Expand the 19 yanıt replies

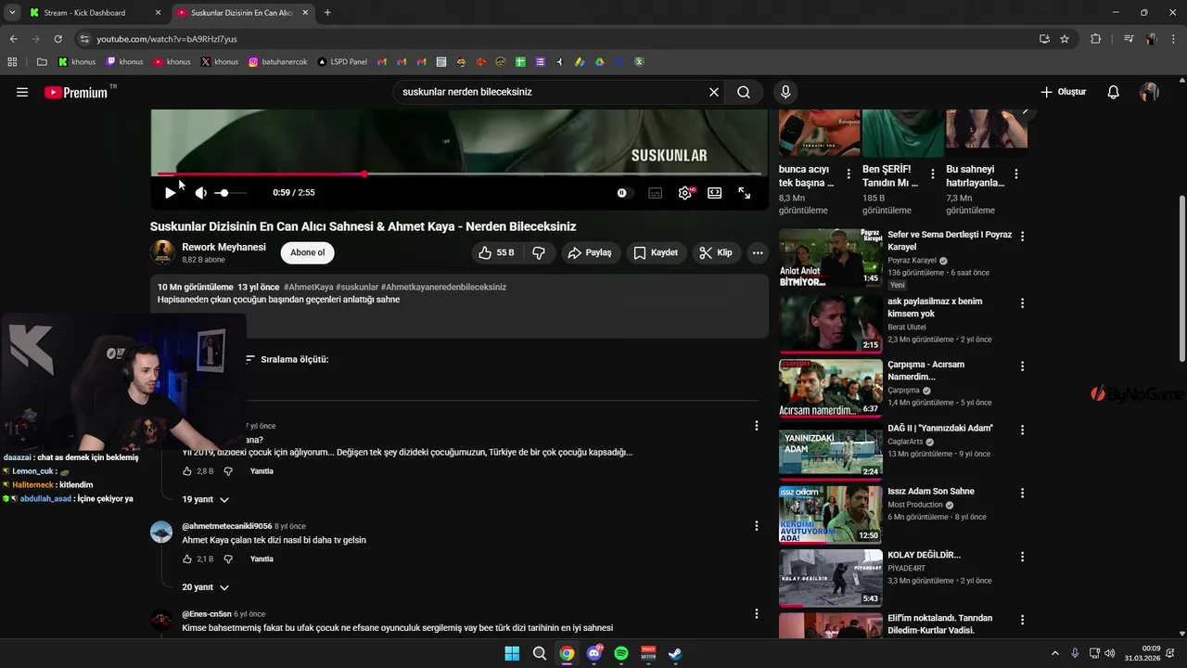pos(205,499)
